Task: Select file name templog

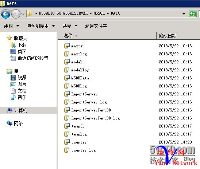Action: (x=79, y=134)
